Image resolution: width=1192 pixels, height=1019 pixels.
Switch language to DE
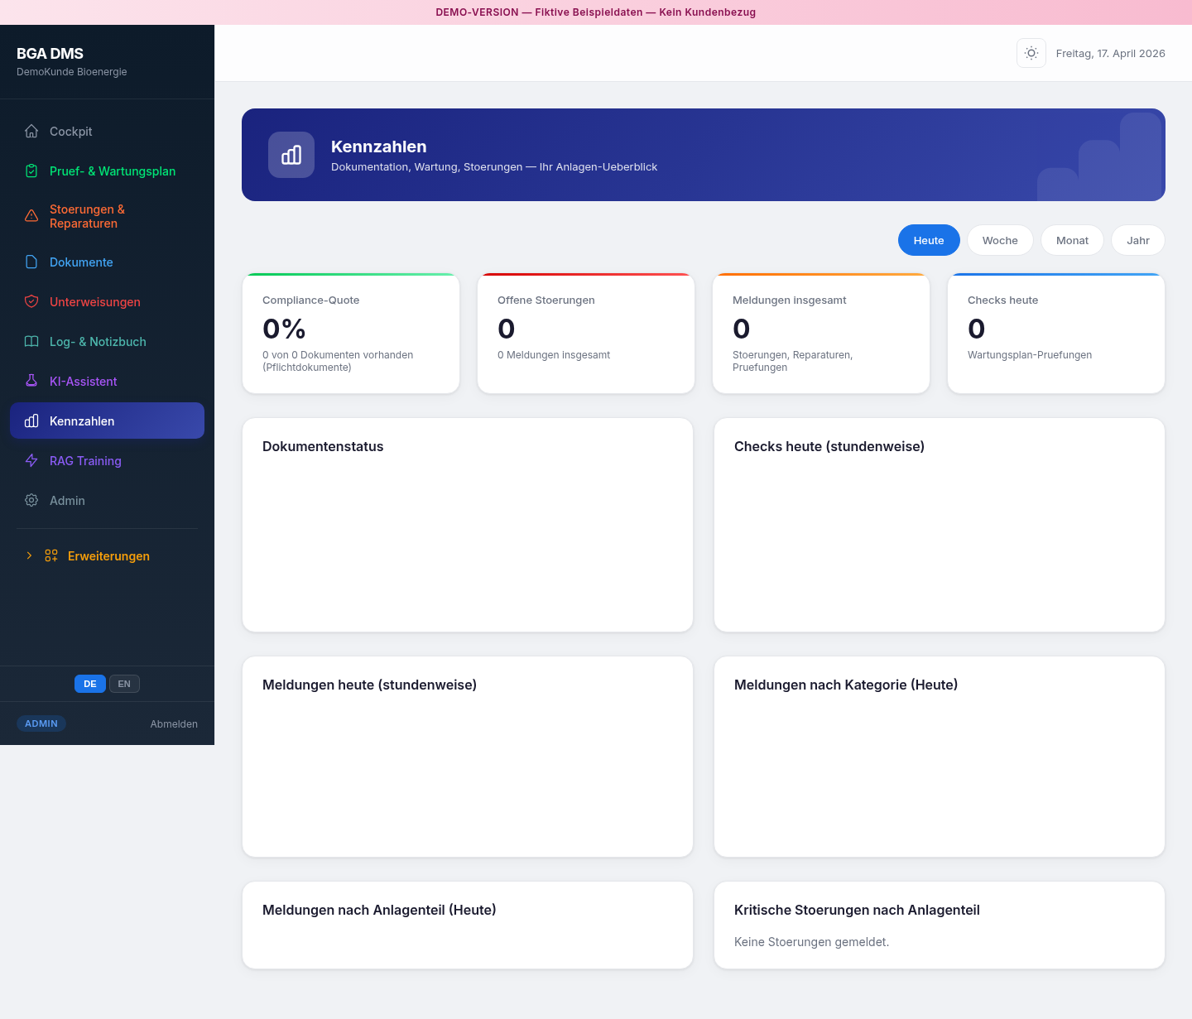tap(90, 684)
